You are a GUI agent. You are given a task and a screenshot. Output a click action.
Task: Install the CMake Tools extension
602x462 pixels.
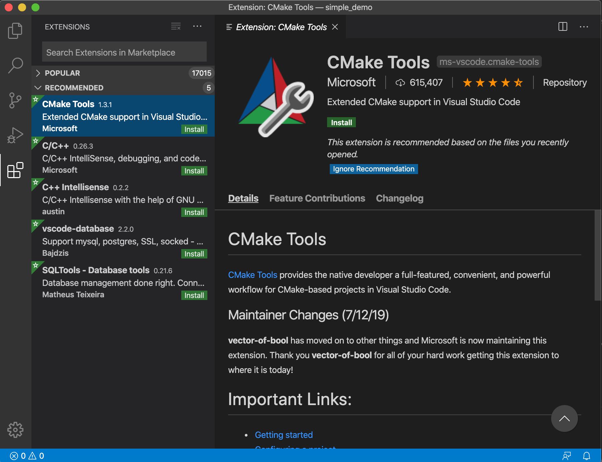[341, 122]
